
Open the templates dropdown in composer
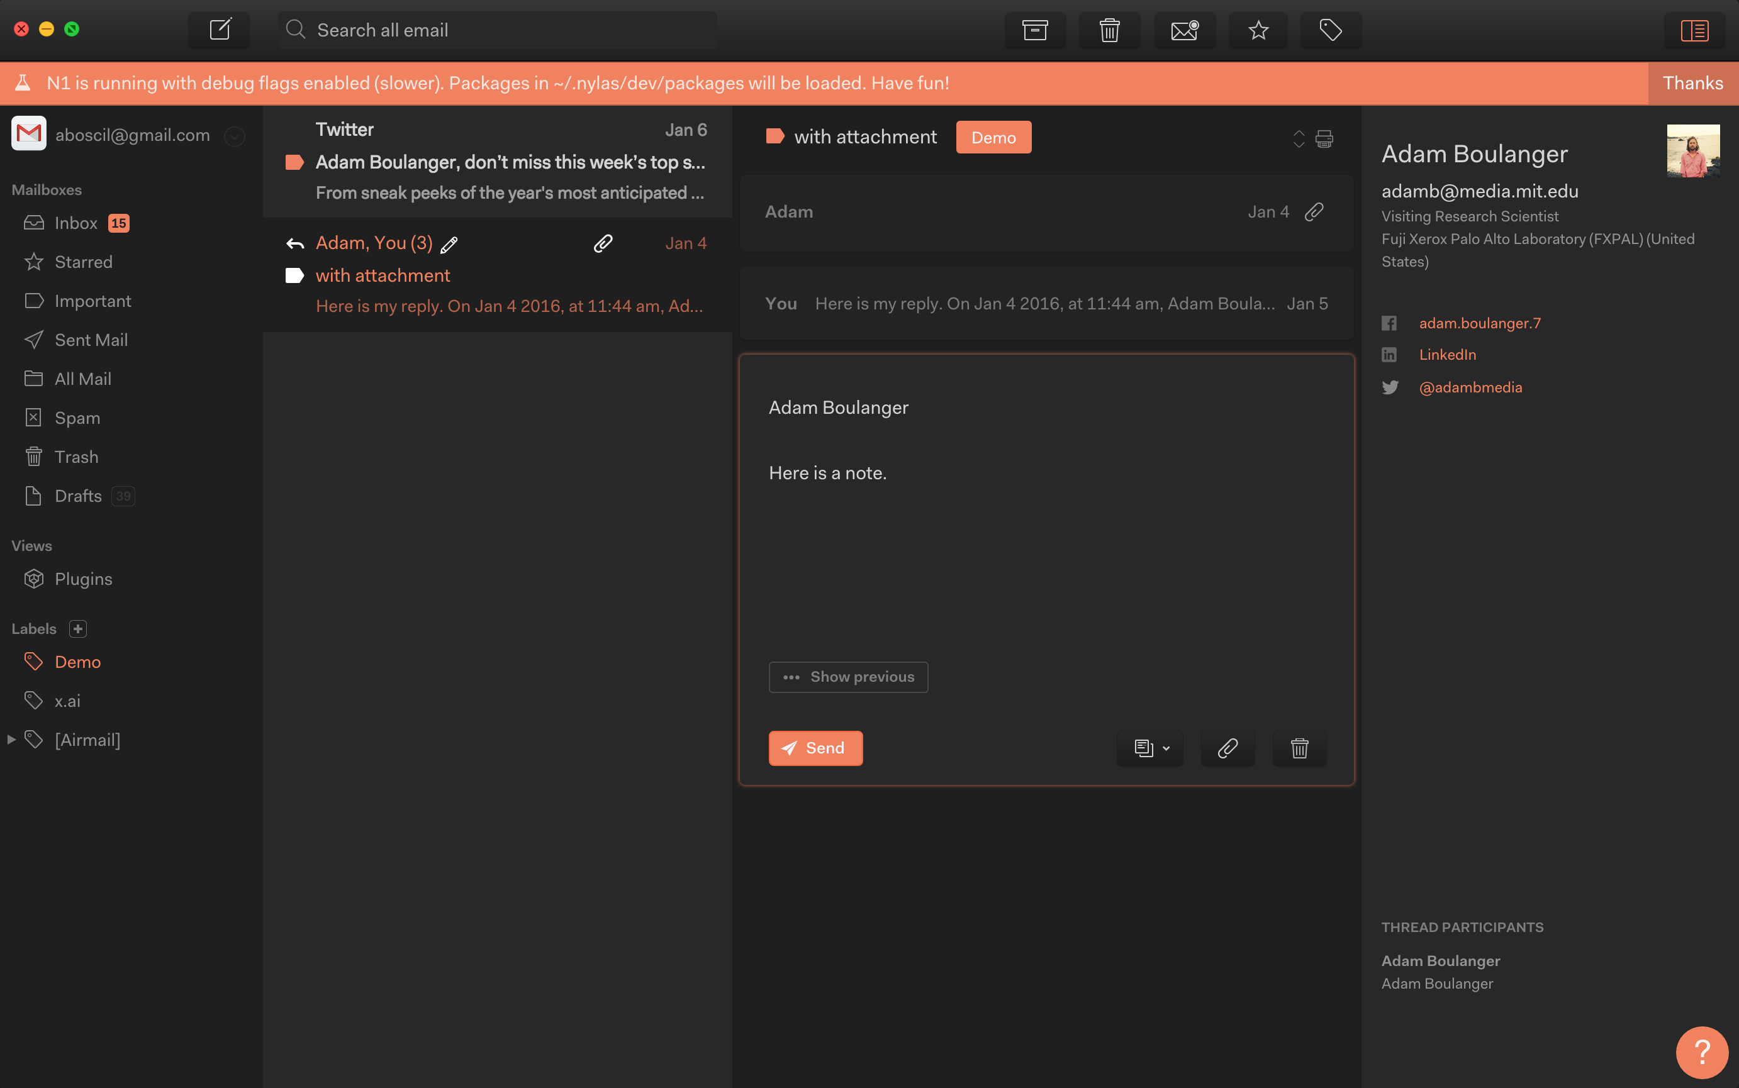[1150, 748]
